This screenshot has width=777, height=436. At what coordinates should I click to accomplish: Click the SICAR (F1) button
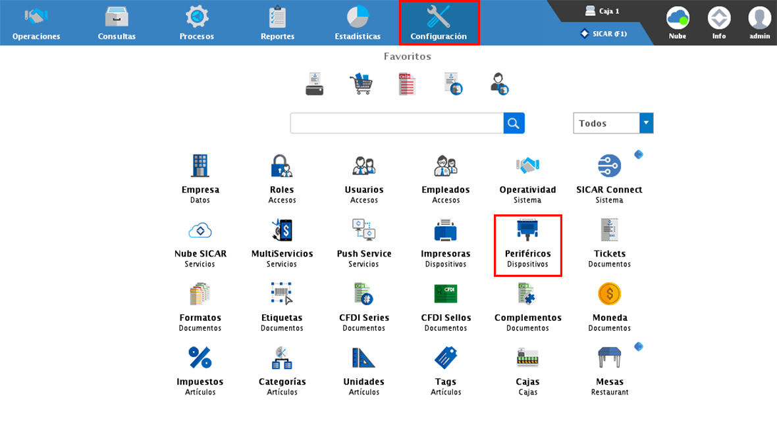click(x=603, y=34)
